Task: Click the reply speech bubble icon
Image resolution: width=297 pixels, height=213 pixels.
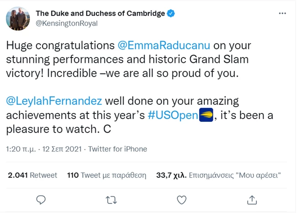Action: [41, 199]
